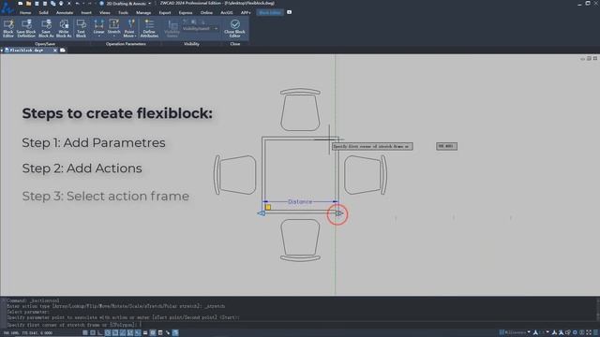The image size is (600, 337).
Task: Switch to the Insert ribbon tab
Action: click(x=86, y=12)
